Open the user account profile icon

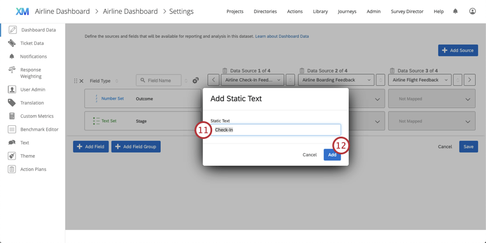click(472, 11)
